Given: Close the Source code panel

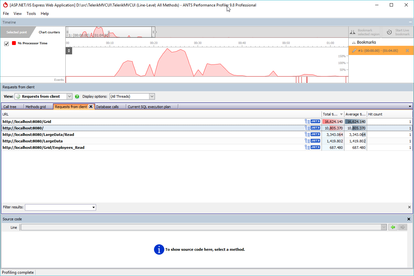Looking at the screenshot, I should coord(409,219).
